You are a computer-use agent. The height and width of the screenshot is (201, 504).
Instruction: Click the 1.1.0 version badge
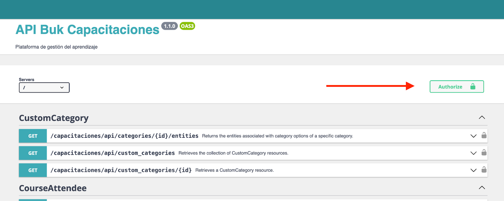point(169,26)
